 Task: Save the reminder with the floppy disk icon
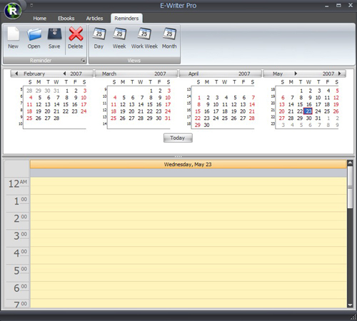point(54,38)
